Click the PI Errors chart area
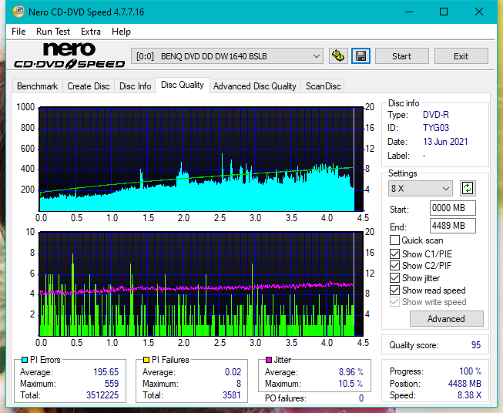This screenshot has height=413, width=503. pos(201,159)
